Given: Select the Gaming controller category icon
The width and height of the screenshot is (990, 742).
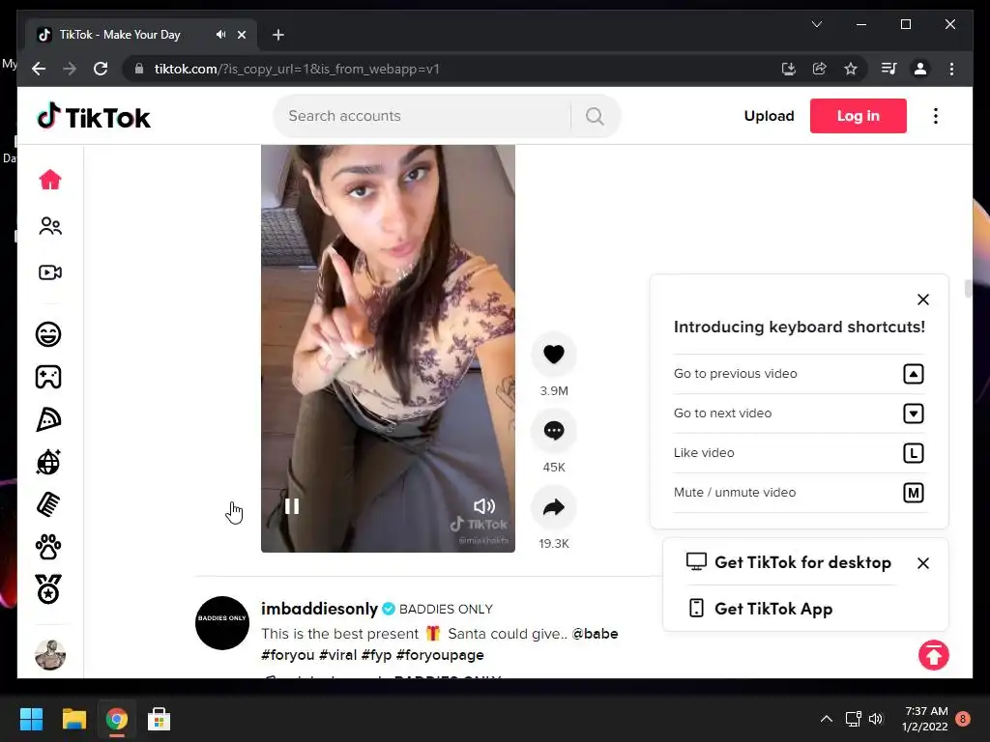Looking at the screenshot, I should pyautogui.click(x=48, y=377).
